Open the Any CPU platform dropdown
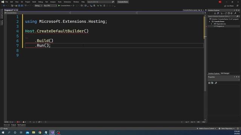Screen dimensions: 241x135 [50, 6]
